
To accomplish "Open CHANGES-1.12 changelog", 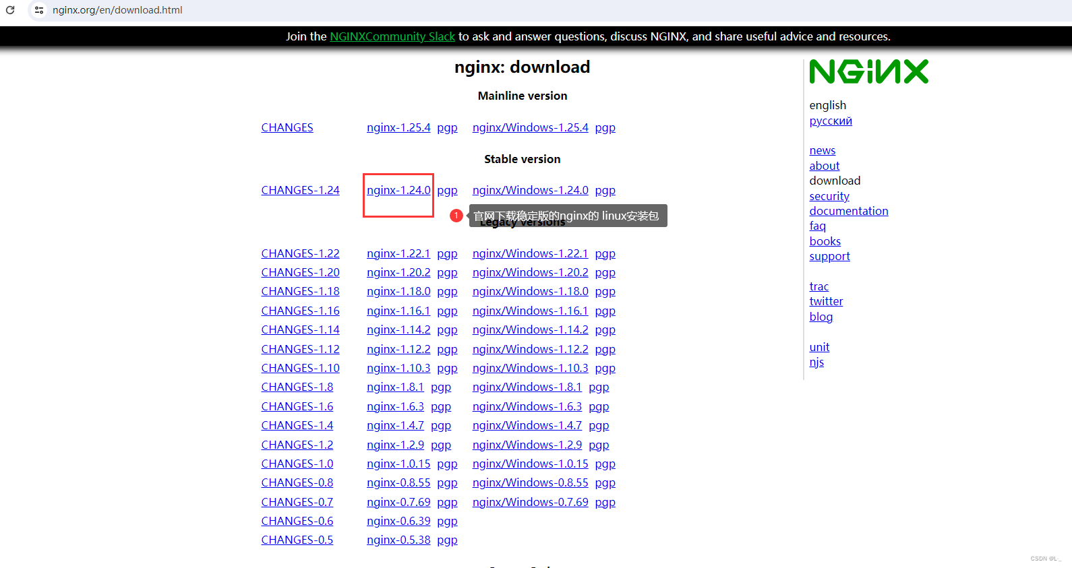I will (x=301, y=349).
